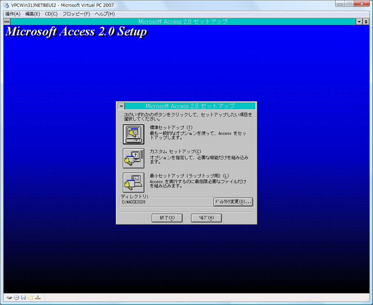Click the network adapter status bar icon
The height and width of the screenshot is (305, 373).
click(x=38, y=297)
